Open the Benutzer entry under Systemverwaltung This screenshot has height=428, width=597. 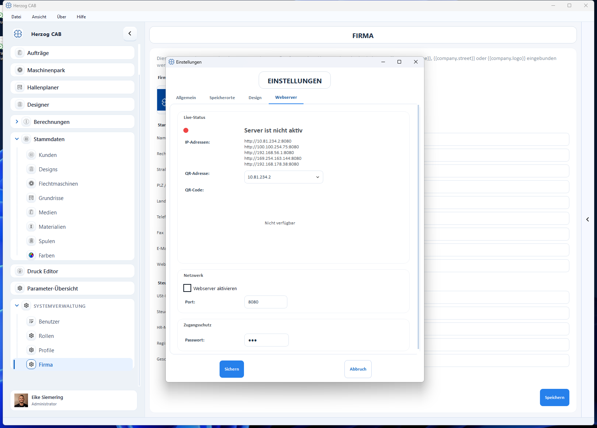tap(49, 322)
